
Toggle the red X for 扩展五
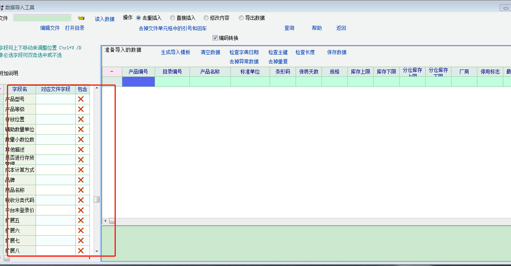tap(81, 220)
